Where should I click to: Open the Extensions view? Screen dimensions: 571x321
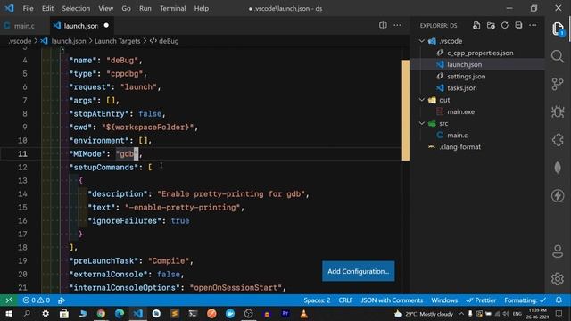tap(558, 140)
